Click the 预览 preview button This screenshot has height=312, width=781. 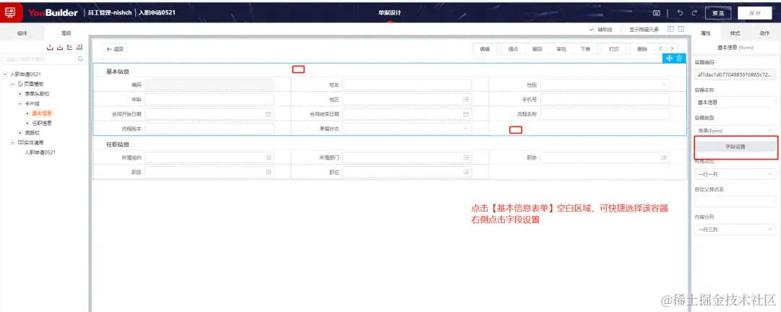click(718, 14)
